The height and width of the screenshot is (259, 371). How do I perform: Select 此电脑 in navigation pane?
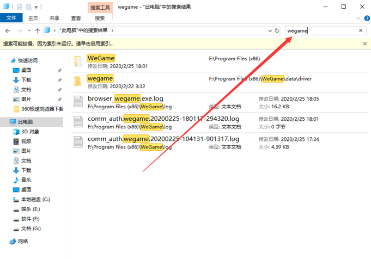25,122
